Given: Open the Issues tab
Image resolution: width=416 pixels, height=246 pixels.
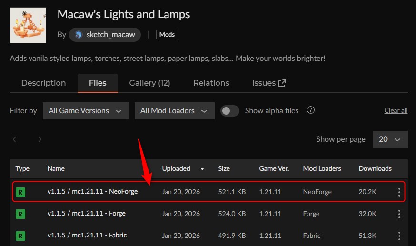Looking at the screenshot, I should pos(269,83).
